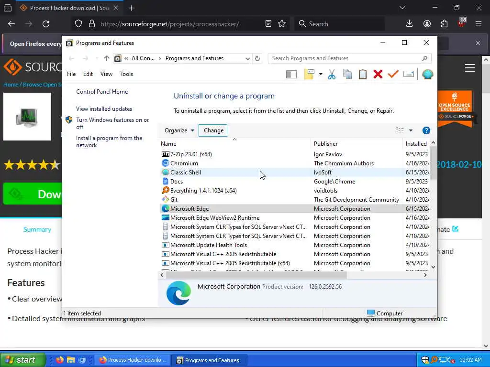The height and width of the screenshot is (367, 490).
Task: Select Classic Shell program row
Action: (294, 172)
